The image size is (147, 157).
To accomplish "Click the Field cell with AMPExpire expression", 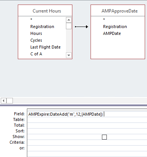I will 87,114.
